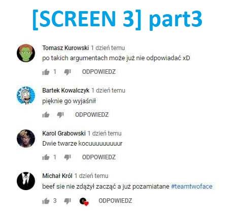
Task: Open Karol Grabowski's profile avatar
Action: [26, 139]
